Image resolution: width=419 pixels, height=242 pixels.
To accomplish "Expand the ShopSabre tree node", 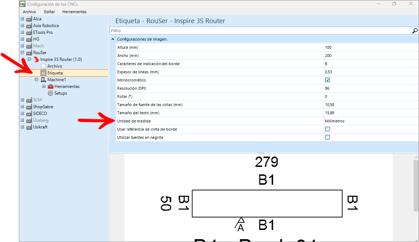I will [22, 107].
